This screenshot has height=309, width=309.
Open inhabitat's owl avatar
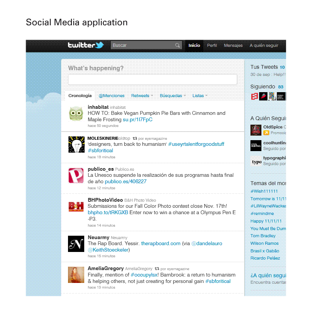pyautogui.click(x=76, y=114)
